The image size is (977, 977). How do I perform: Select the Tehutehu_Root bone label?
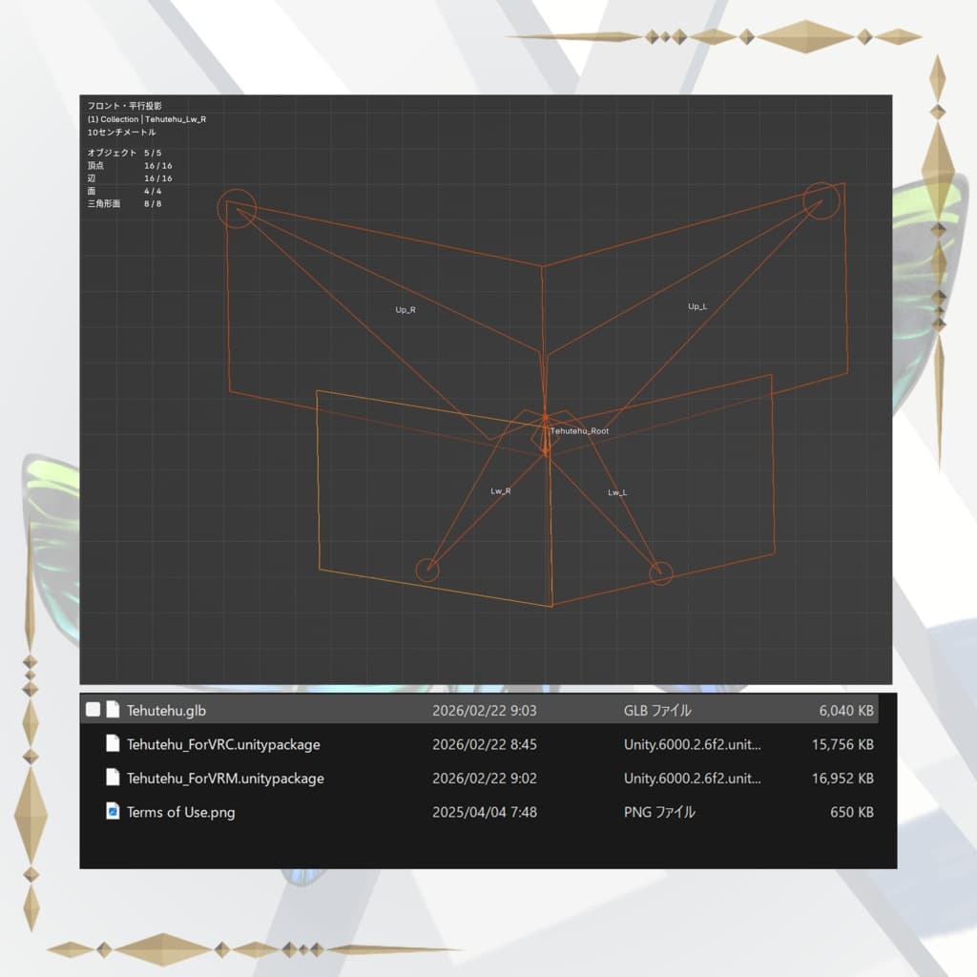pos(579,430)
